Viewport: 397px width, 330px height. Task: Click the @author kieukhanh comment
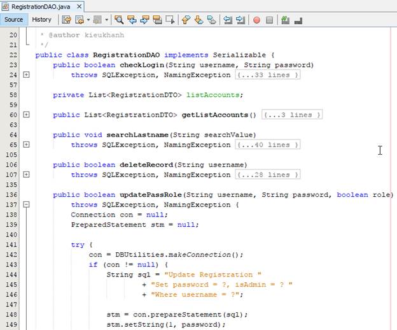point(86,35)
